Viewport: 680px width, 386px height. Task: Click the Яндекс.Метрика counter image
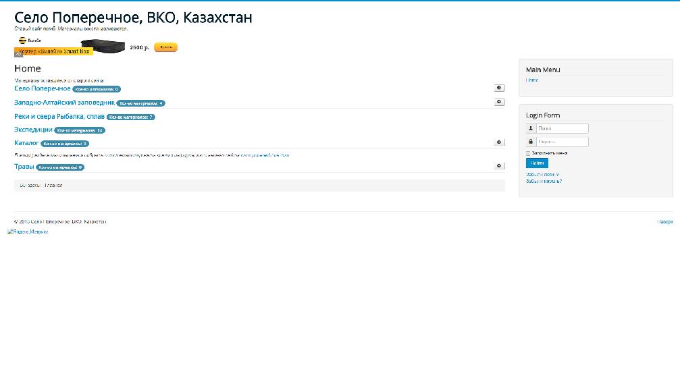(28, 231)
